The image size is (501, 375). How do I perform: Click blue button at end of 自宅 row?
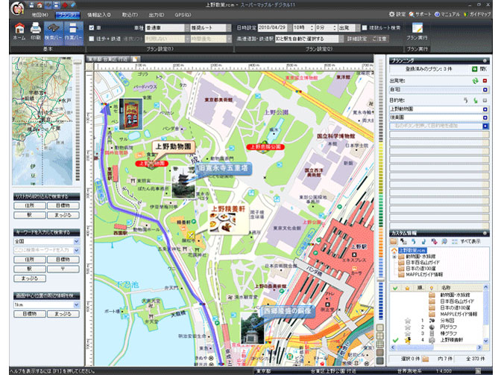(485, 90)
